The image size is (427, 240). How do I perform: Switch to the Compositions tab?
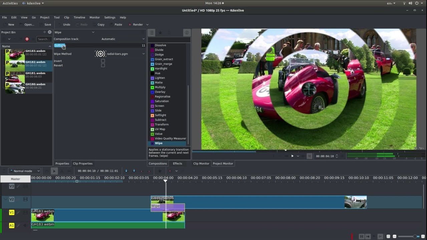tap(158, 164)
